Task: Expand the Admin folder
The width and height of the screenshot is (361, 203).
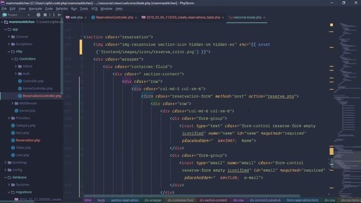Action: (16, 67)
